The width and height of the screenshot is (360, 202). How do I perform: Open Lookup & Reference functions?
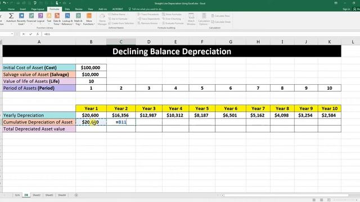click(x=67, y=19)
